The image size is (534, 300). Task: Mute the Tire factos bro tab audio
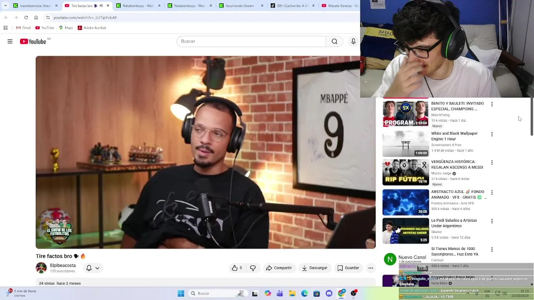(101, 6)
